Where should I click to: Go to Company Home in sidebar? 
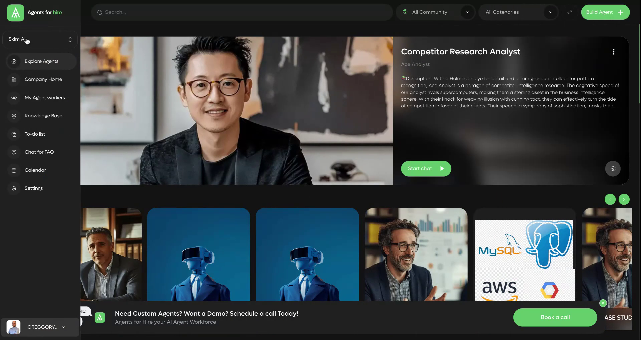(43, 79)
